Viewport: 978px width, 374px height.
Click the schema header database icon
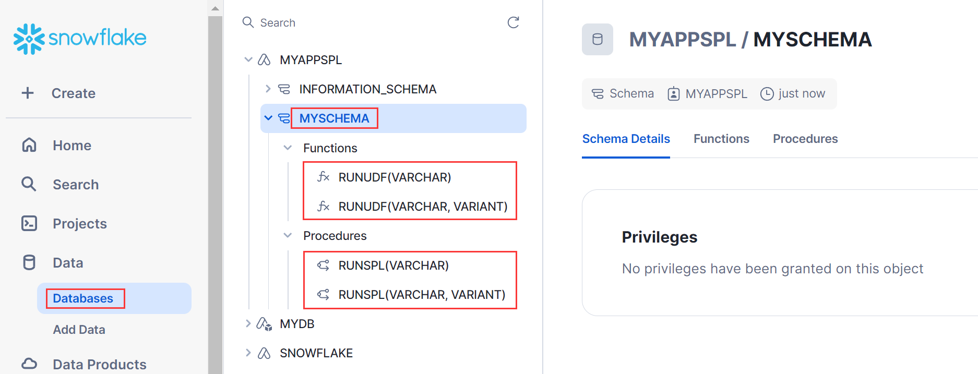(598, 39)
